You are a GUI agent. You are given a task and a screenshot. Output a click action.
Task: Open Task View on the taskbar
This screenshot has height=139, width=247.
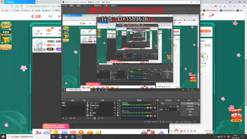click(x=53, y=137)
